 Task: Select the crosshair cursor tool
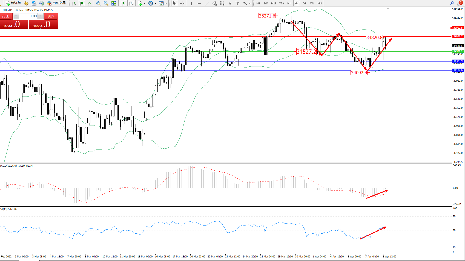click(182, 3)
